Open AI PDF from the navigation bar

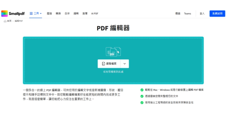click(x=95, y=14)
